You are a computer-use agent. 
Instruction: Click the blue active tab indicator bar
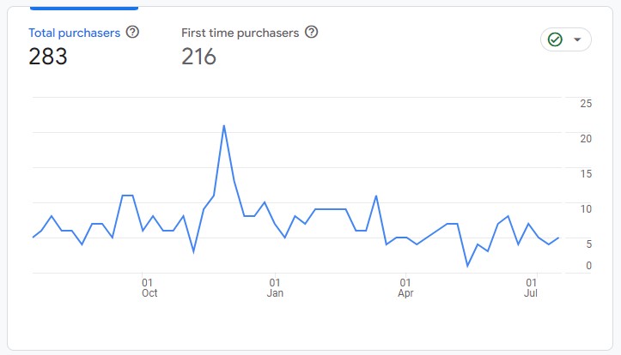pyautogui.click(x=84, y=8)
